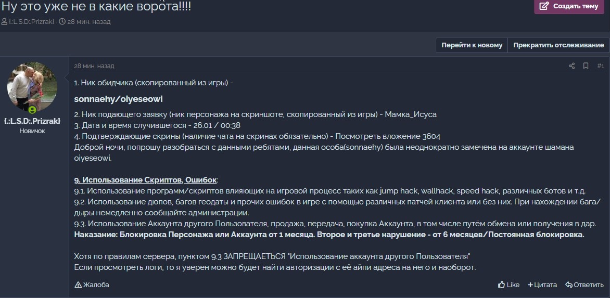Click the green online status badge on avatar
The height and width of the screenshot is (298, 610).
(32, 110)
